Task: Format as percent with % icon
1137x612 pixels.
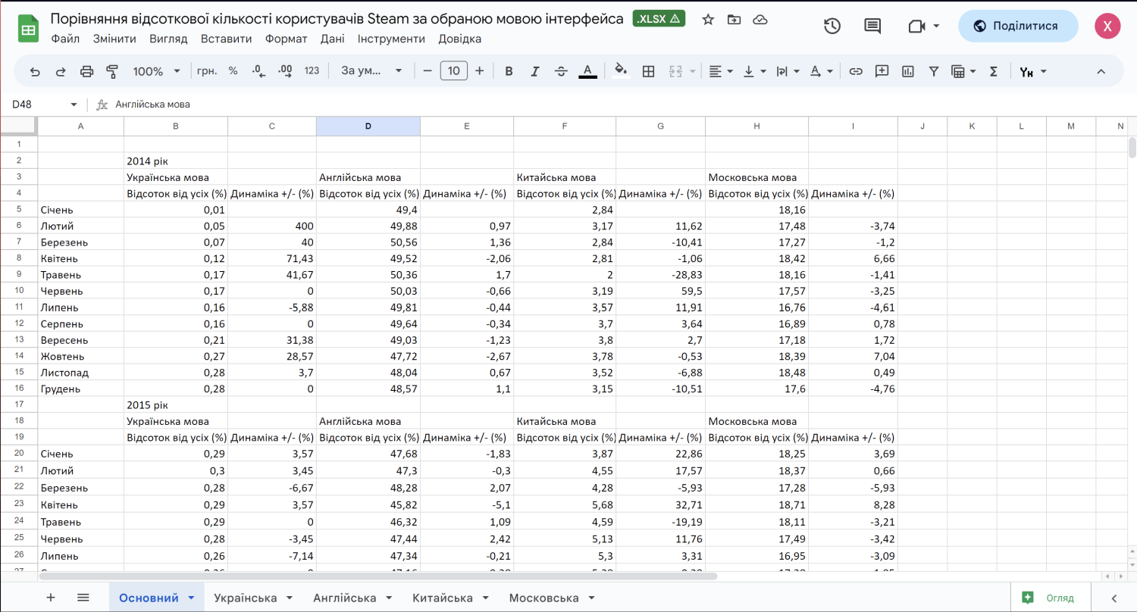Action: tap(233, 71)
